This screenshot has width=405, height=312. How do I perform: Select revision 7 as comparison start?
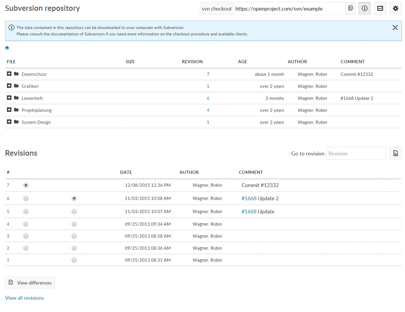point(26,185)
